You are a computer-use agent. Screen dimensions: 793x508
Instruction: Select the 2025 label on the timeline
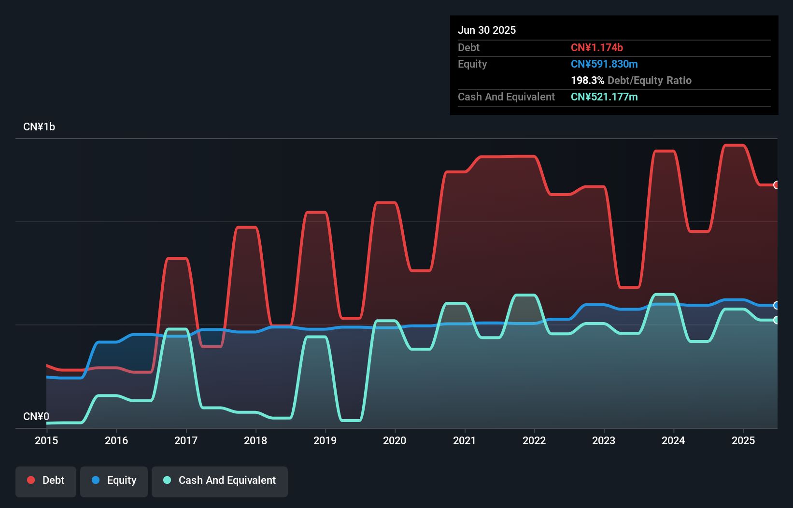[x=743, y=440]
